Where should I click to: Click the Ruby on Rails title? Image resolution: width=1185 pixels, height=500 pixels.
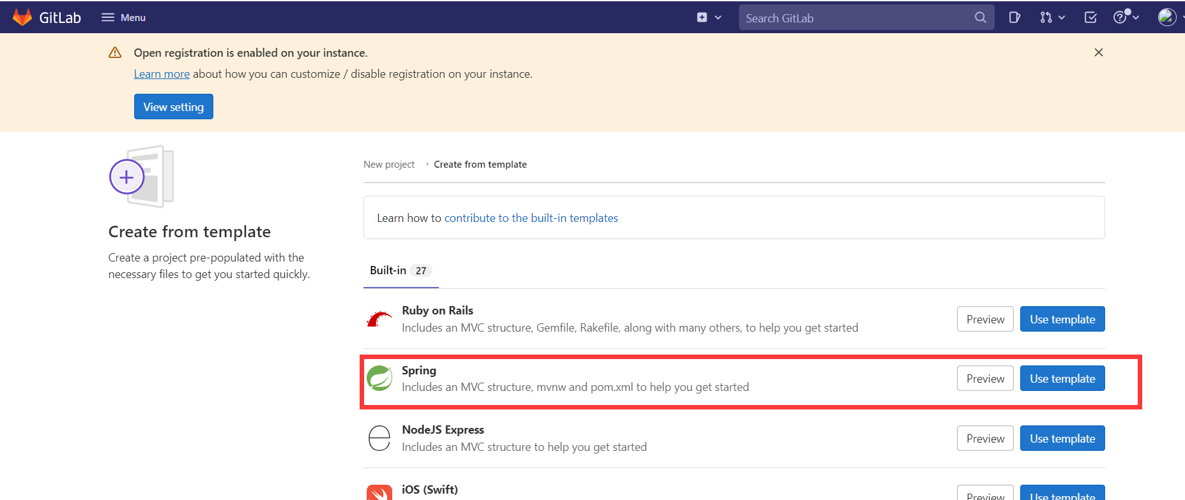point(438,311)
